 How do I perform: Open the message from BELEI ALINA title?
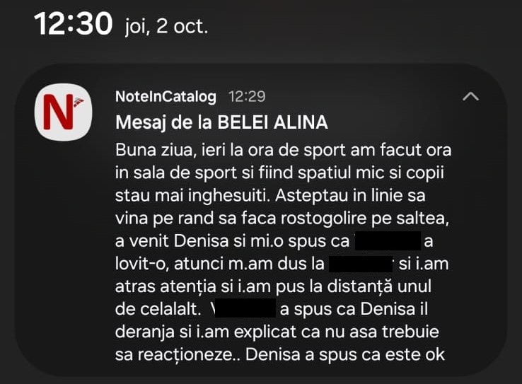click(221, 123)
